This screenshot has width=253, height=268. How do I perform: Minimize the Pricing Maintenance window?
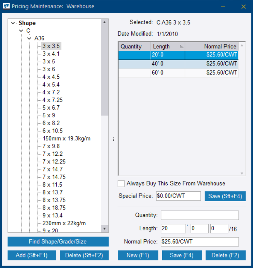pos(223,7)
